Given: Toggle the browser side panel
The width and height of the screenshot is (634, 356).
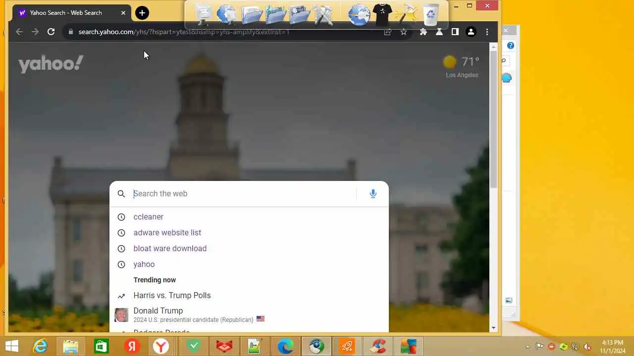Looking at the screenshot, I should pos(455,32).
